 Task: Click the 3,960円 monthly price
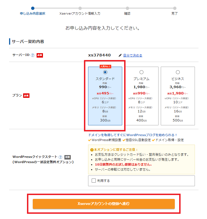click(x=178, y=87)
